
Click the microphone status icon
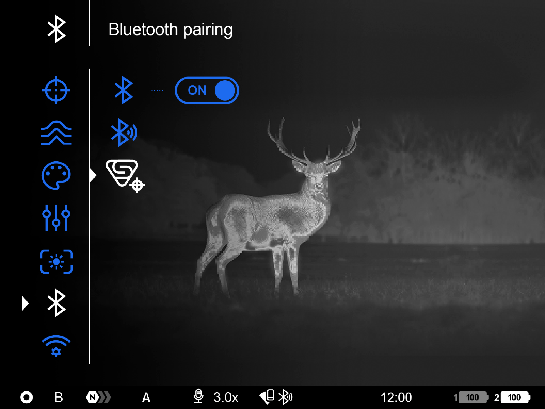point(198,396)
